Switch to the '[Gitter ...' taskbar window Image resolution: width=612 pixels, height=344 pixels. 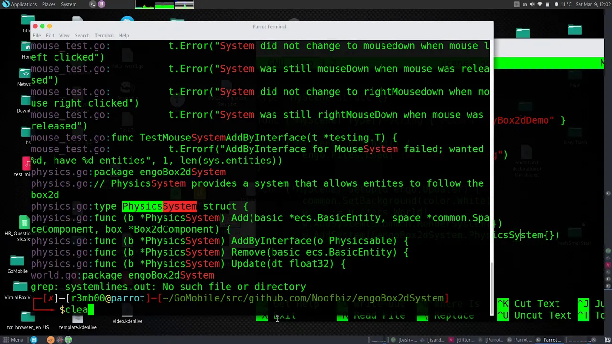462,340
